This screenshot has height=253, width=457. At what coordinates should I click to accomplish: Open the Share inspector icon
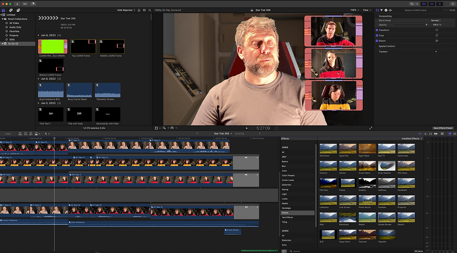pos(390,10)
